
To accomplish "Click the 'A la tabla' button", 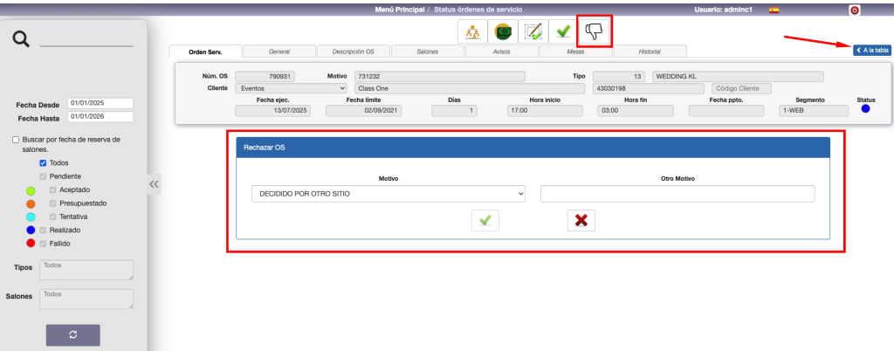I will click(871, 51).
